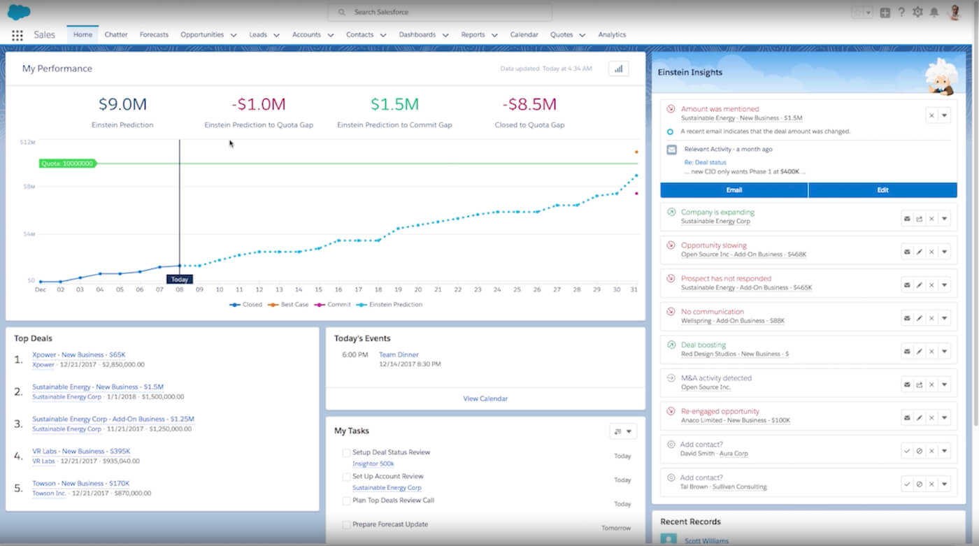Click the Help question mark icon

[901, 13]
